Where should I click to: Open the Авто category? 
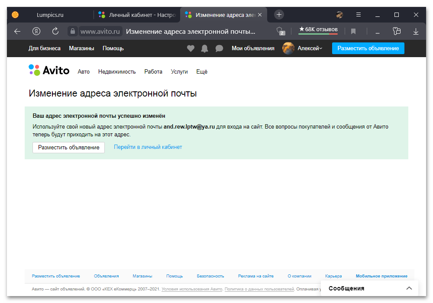[84, 72]
